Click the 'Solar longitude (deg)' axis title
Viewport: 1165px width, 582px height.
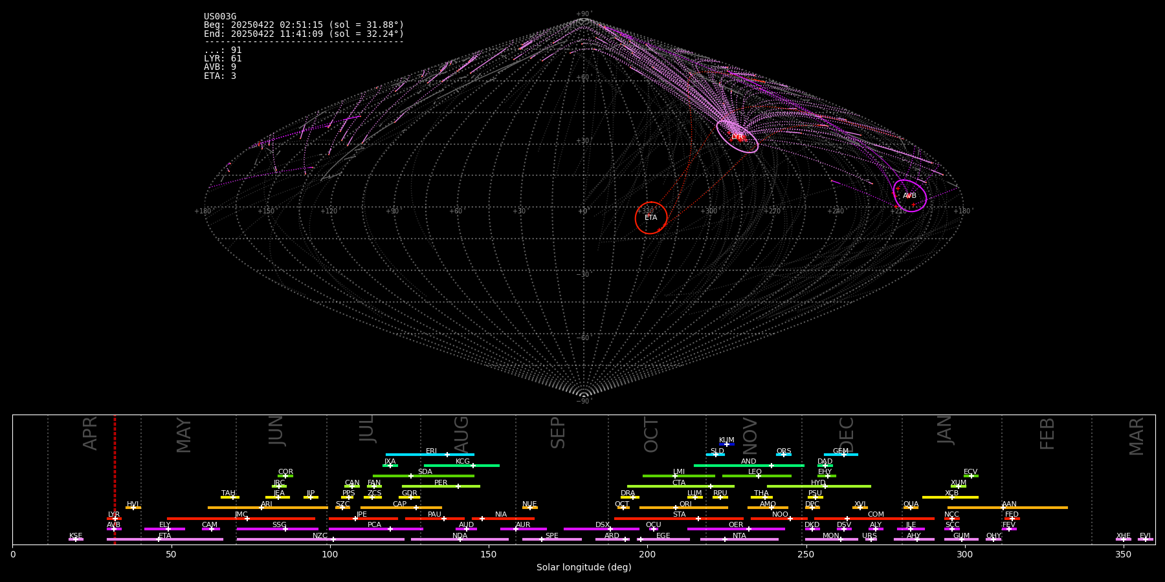(x=584, y=568)
